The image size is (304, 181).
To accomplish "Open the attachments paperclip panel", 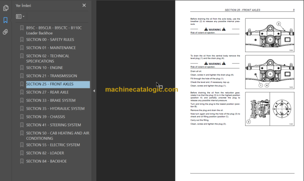I will tap(6, 32).
